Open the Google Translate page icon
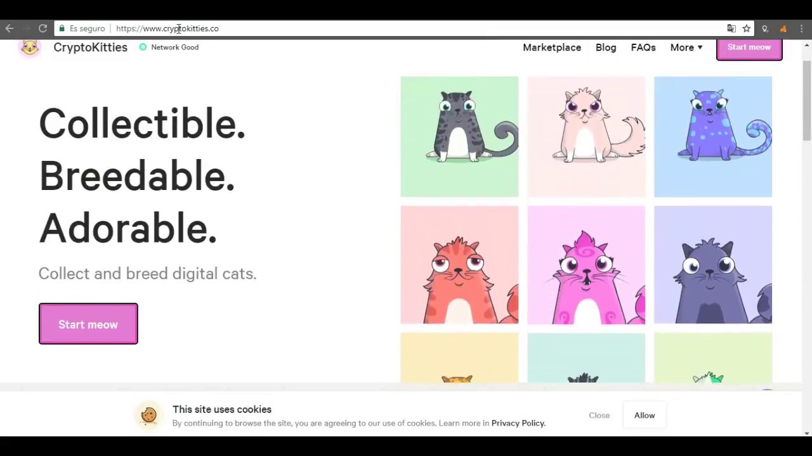Viewport: 812px width, 456px height. click(x=731, y=28)
